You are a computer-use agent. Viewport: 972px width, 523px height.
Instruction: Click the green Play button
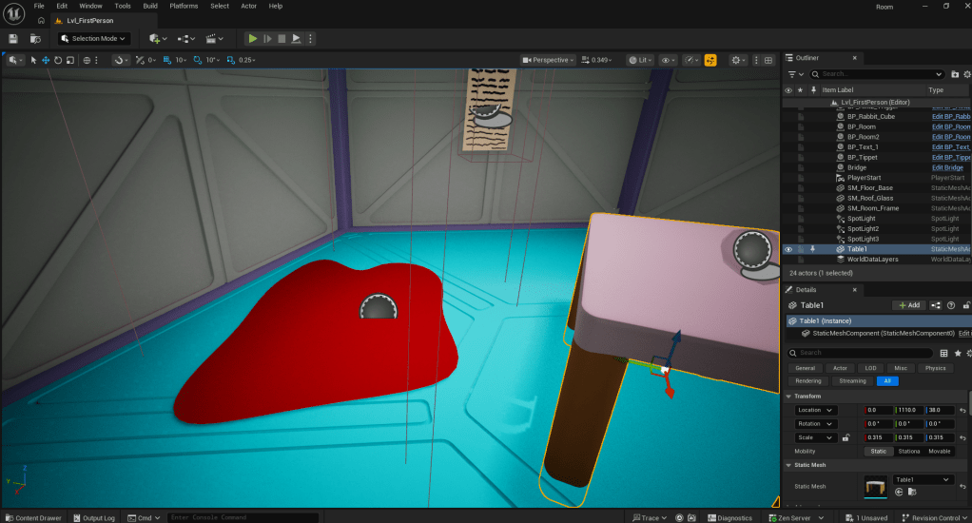(x=252, y=38)
